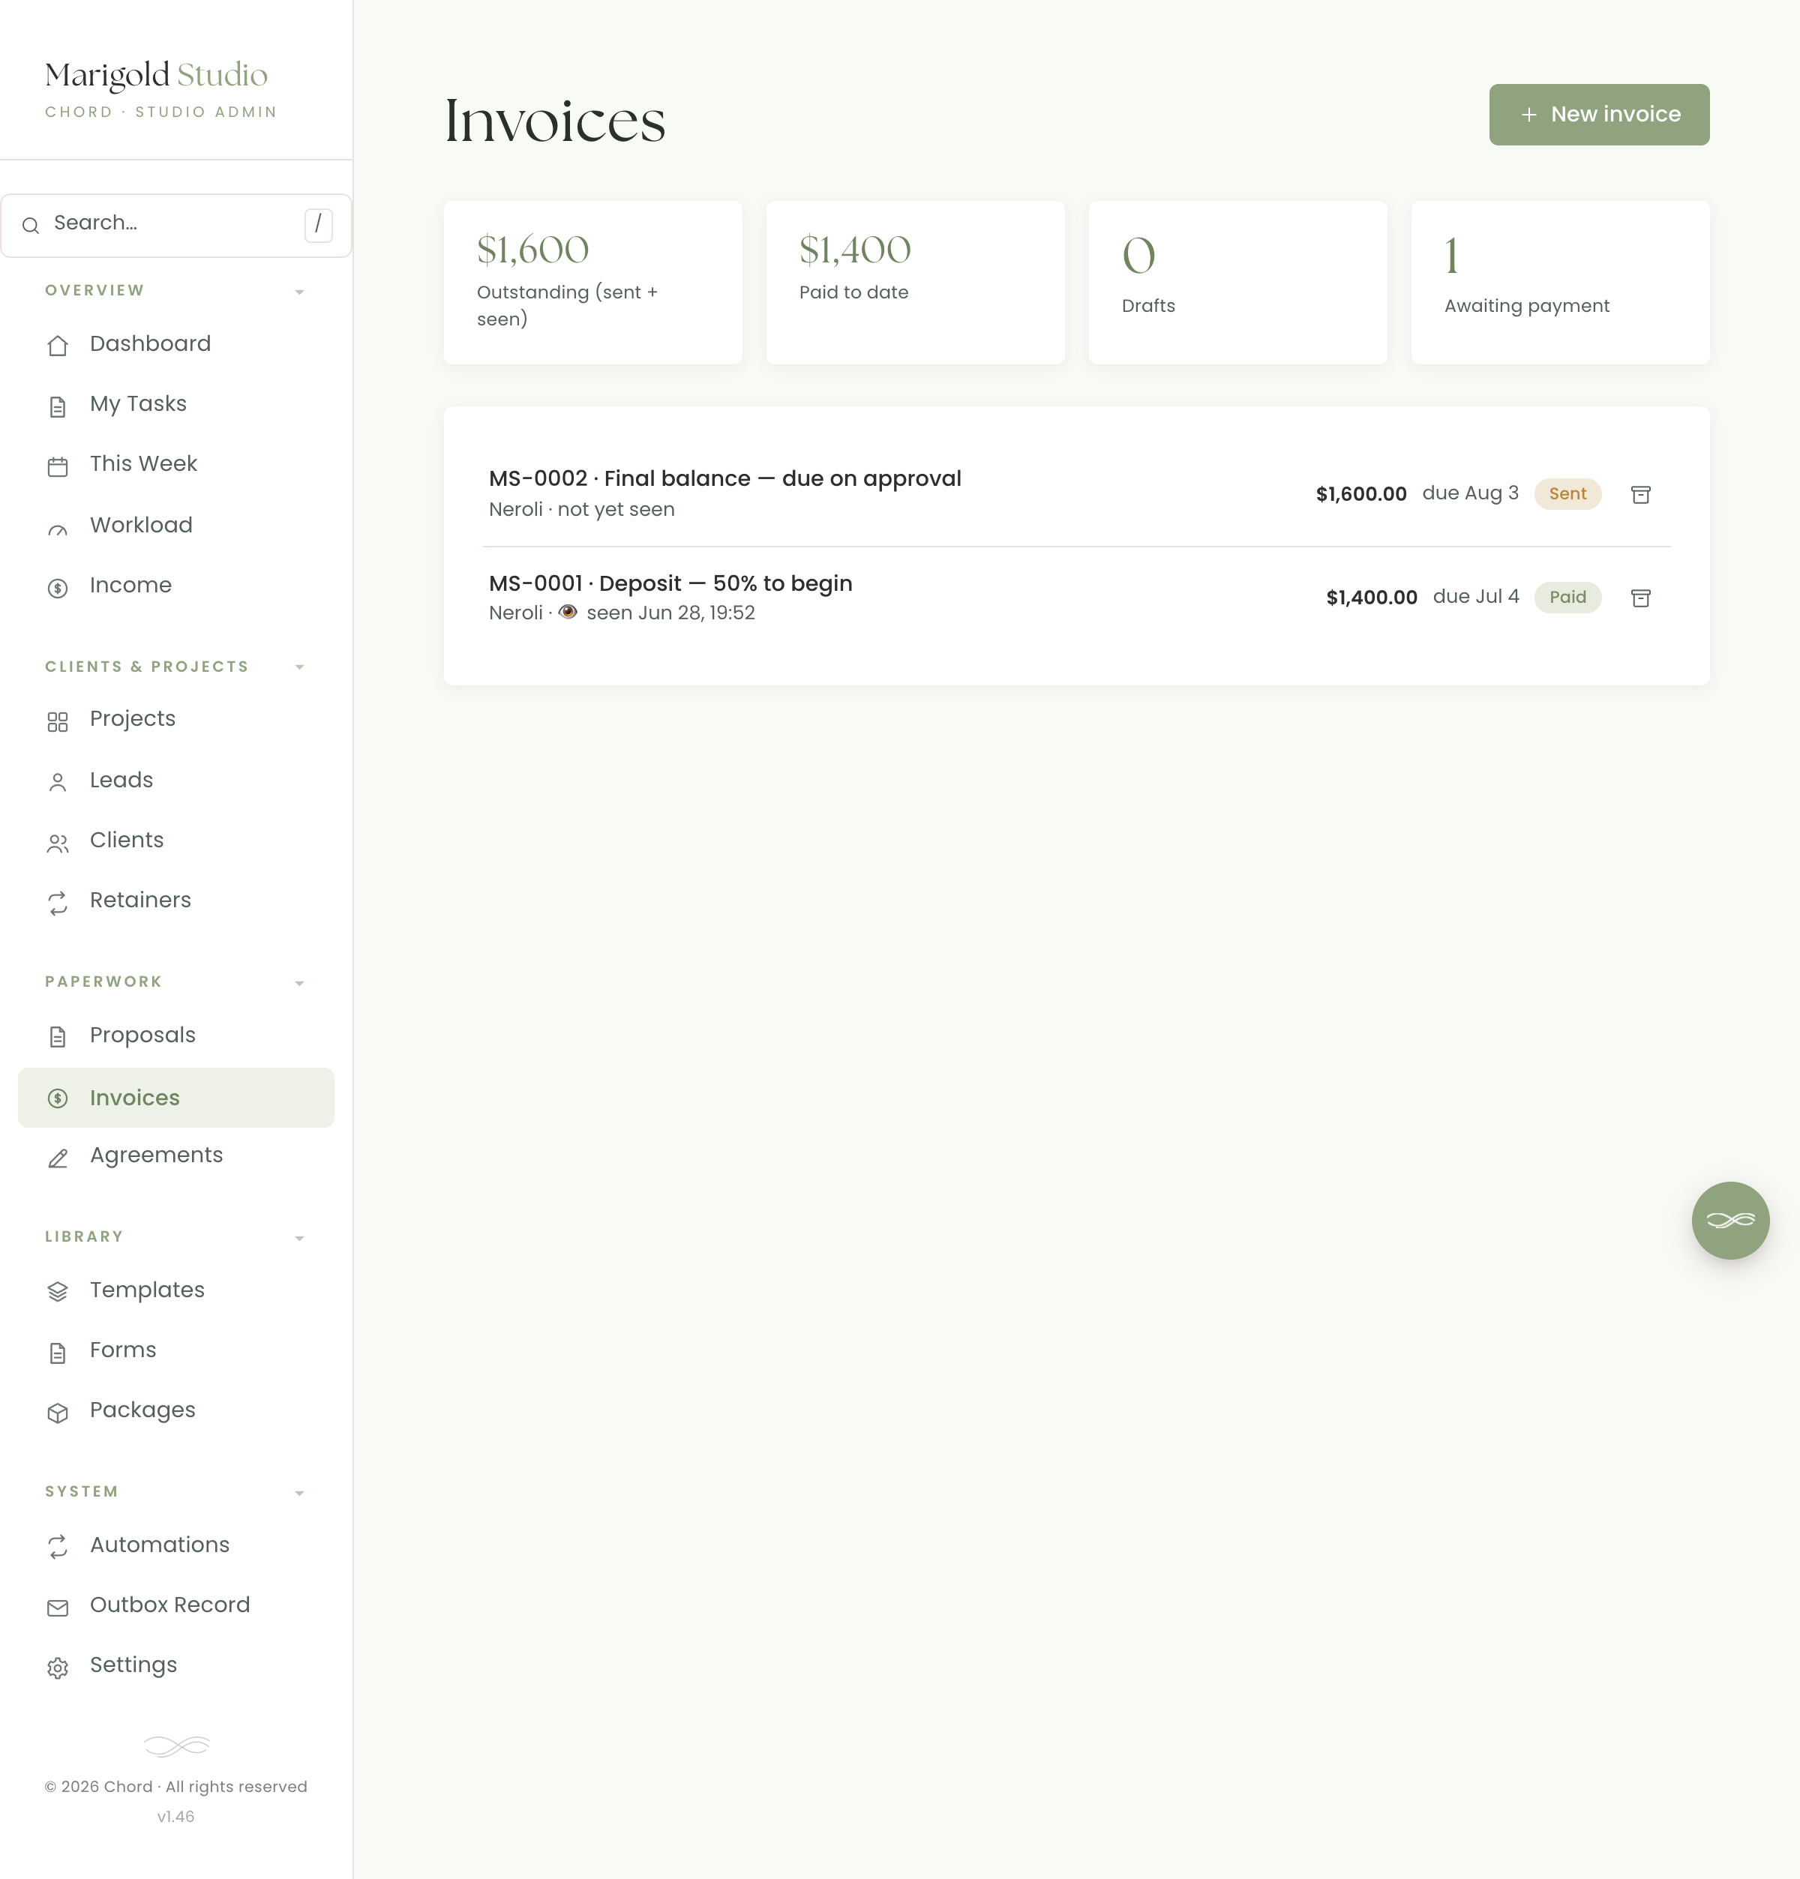
Task: Click the Automations loop icon
Action: (58, 1546)
